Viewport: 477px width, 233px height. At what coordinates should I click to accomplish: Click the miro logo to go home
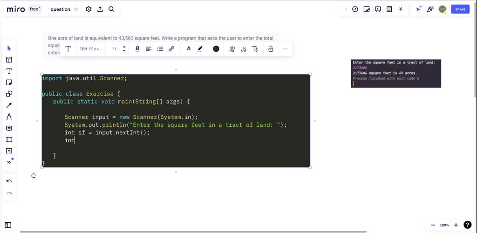point(16,9)
